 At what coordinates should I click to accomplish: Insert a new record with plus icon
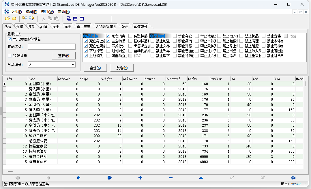pyautogui.click(x=140, y=178)
